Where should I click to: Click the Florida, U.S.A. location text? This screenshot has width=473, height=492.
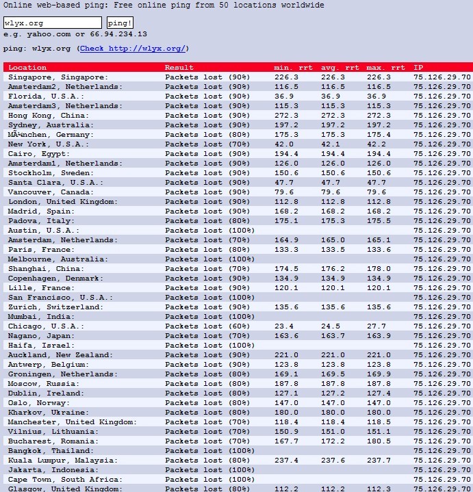pos(46,96)
